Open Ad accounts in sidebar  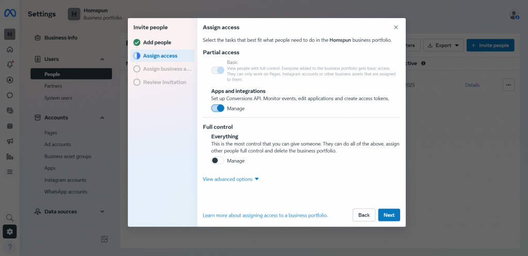tap(58, 145)
